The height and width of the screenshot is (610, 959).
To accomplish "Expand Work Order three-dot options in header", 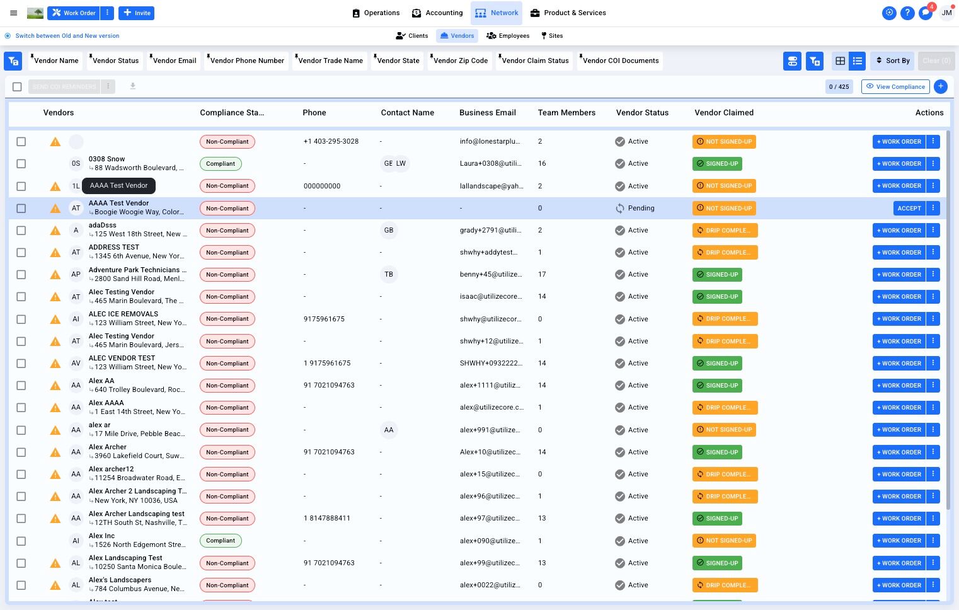I will pyautogui.click(x=108, y=13).
